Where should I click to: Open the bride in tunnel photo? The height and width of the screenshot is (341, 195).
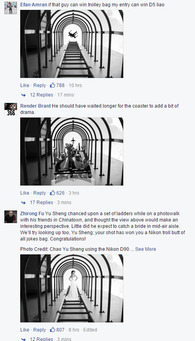(72, 288)
